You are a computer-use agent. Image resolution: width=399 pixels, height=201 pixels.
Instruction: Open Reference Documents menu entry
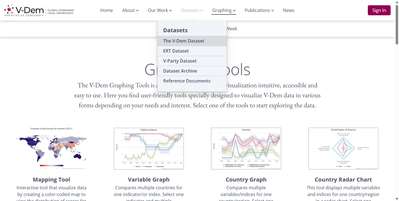pyautogui.click(x=192, y=81)
